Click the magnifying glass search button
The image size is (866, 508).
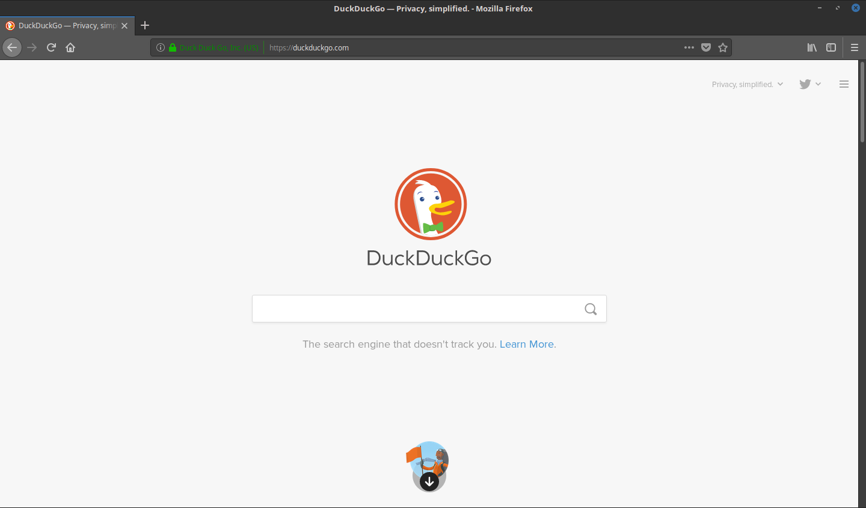coord(591,309)
